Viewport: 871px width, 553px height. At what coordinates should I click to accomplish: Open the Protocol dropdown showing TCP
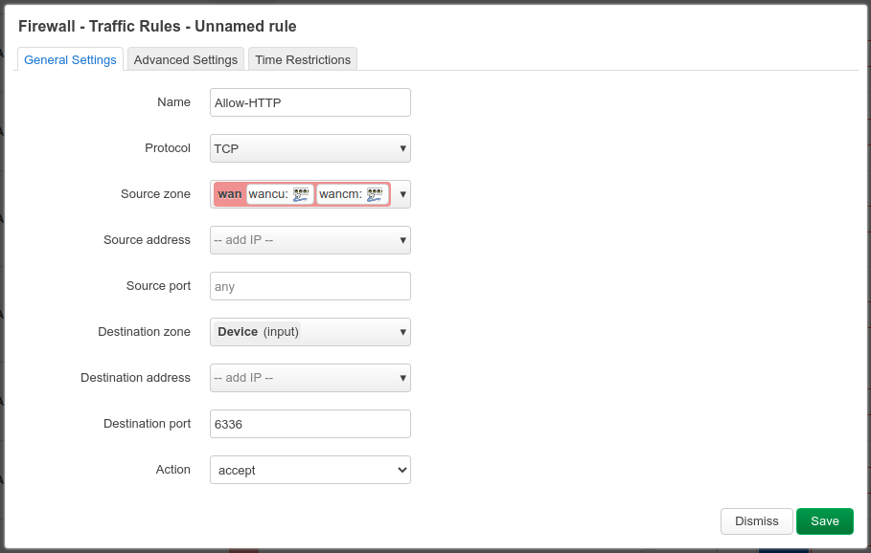click(309, 148)
